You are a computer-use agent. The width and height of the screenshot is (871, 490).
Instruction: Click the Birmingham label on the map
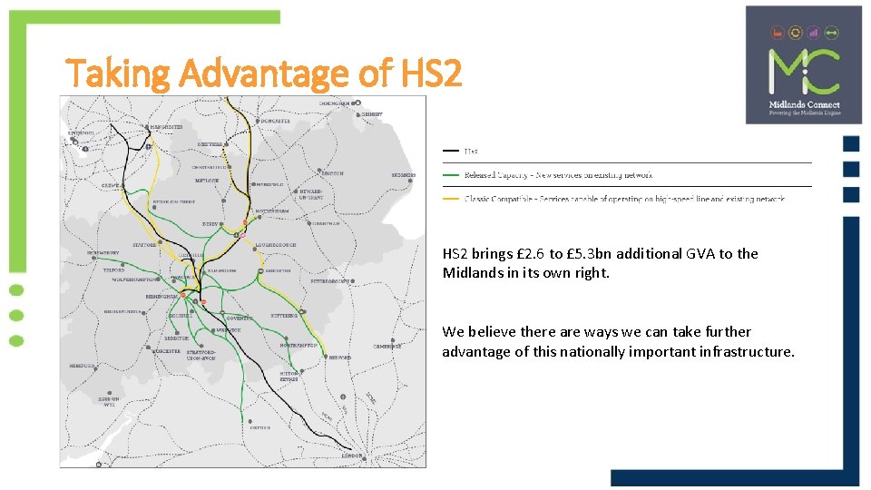(162, 297)
